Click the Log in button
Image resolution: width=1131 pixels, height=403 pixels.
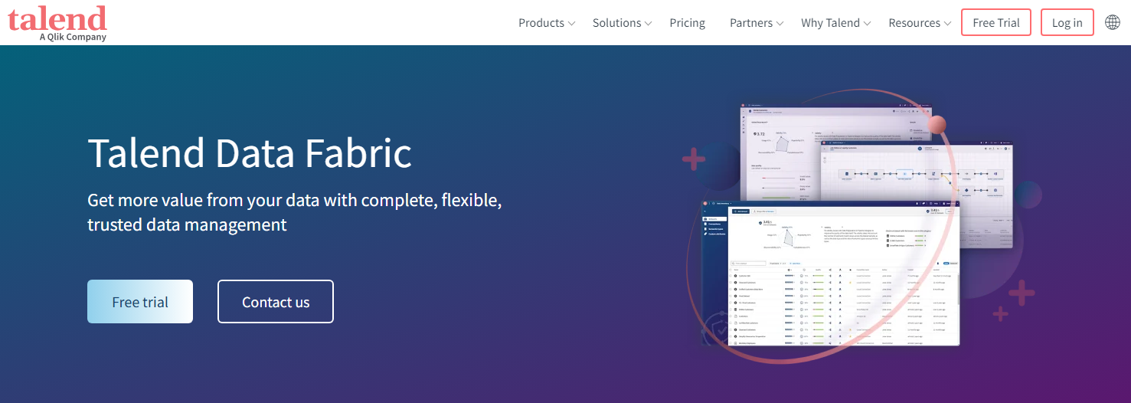pos(1067,23)
